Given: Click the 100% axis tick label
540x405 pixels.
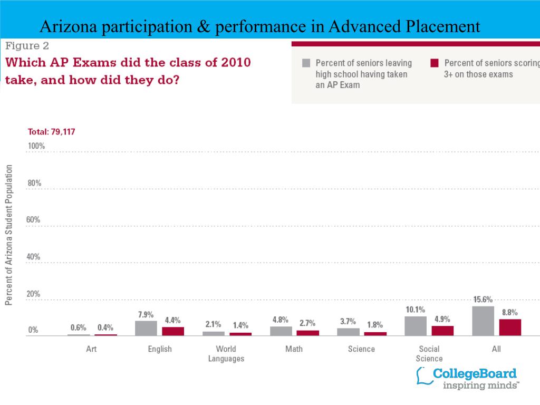Looking at the screenshot, I should tap(36, 146).
